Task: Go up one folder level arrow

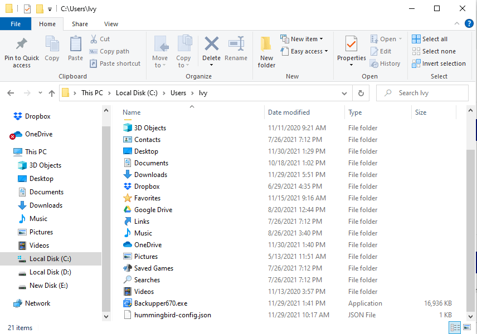Action: click(52, 93)
